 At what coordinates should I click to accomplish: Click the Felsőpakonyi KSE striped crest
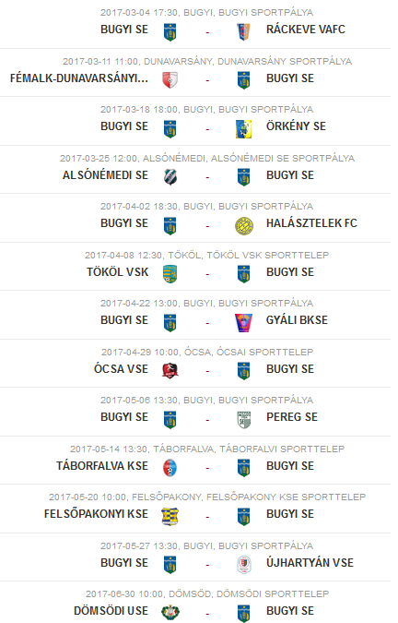click(170, 517)
